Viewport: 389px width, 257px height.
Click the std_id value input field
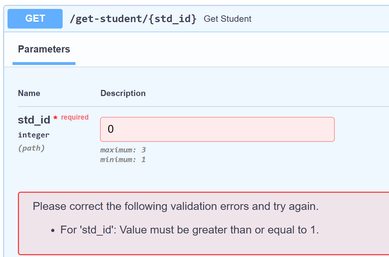coord(217,129)
